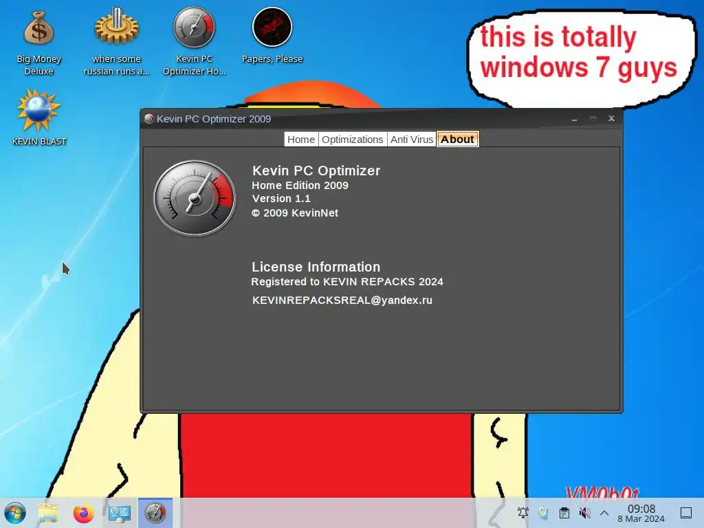This screenshot has width=704, height=528.
Task: Expand the hidden system tray icons arrow
Action: pos(604,513)
